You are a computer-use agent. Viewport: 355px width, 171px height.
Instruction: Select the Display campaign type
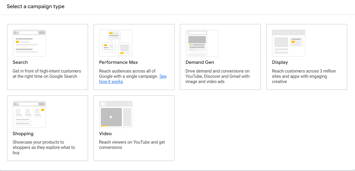tap(307, 57)
